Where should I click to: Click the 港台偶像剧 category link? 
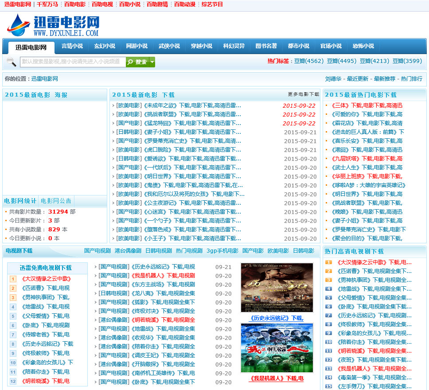click(128, 251)
